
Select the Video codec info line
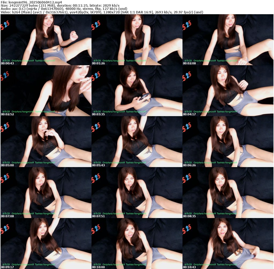pyautogui.click(x=102, y=12)
